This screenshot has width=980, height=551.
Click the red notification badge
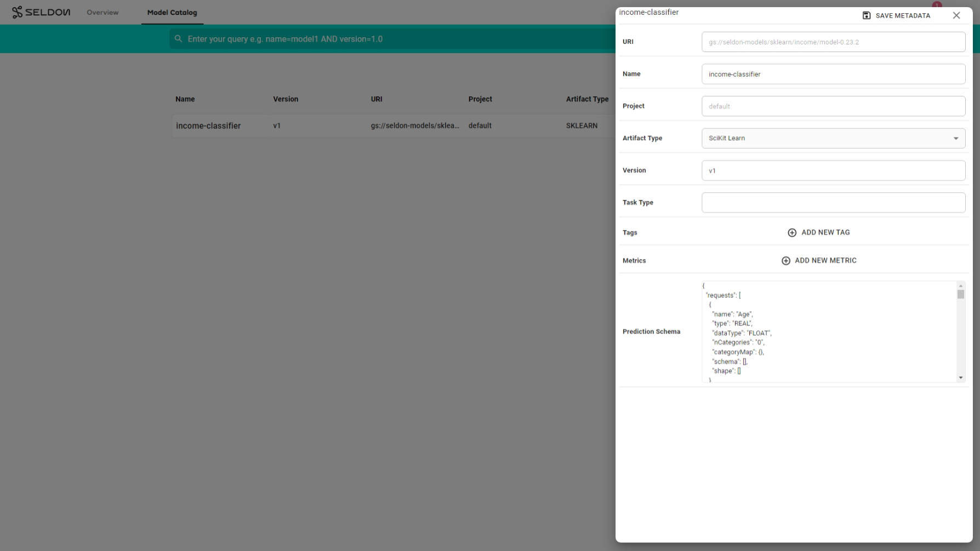click(x=937, y=4)
